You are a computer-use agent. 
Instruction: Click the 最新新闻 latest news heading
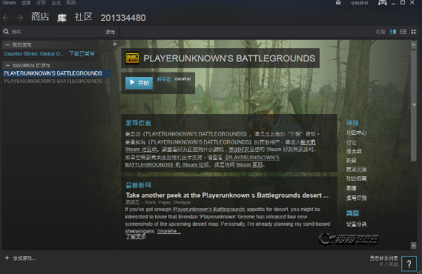(x=139, y=185)
